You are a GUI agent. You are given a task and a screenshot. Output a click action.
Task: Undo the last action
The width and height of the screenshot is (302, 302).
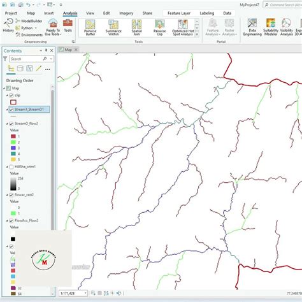(29, 4)
